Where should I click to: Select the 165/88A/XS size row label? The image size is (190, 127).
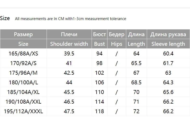coord(23,54)
